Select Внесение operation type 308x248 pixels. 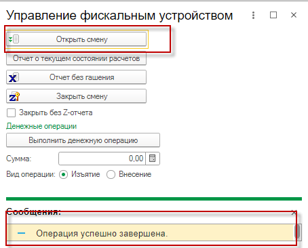[111, 175]
